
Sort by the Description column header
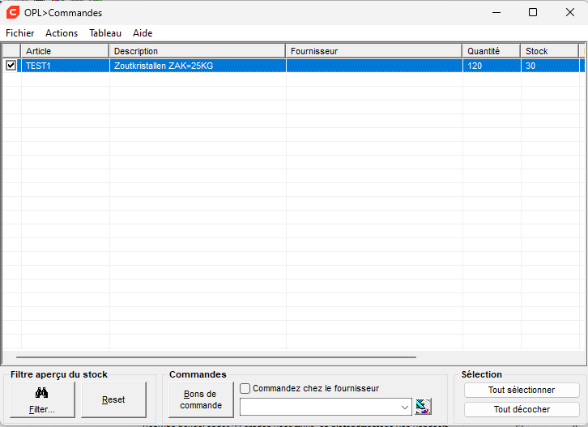point(198,51)
